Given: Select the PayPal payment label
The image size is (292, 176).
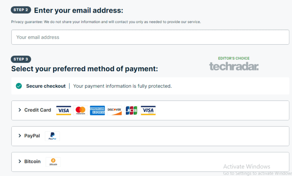Looking at the screenshot, I should [x=32, y=136].
